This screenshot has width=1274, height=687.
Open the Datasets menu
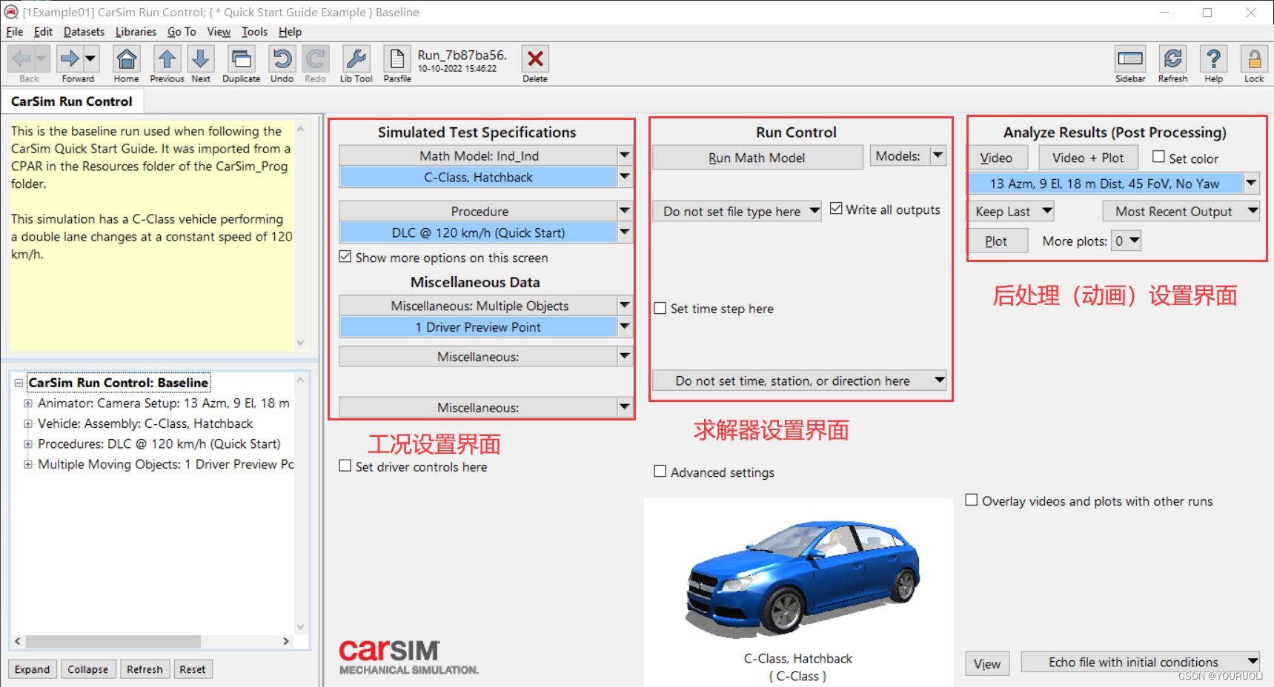click(x=83, y=32)
